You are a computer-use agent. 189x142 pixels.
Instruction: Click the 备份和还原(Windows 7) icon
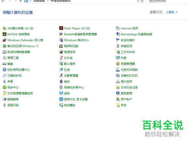tap(5, 46)
